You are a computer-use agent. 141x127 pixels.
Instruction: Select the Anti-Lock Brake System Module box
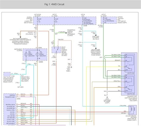pos(7,74)
